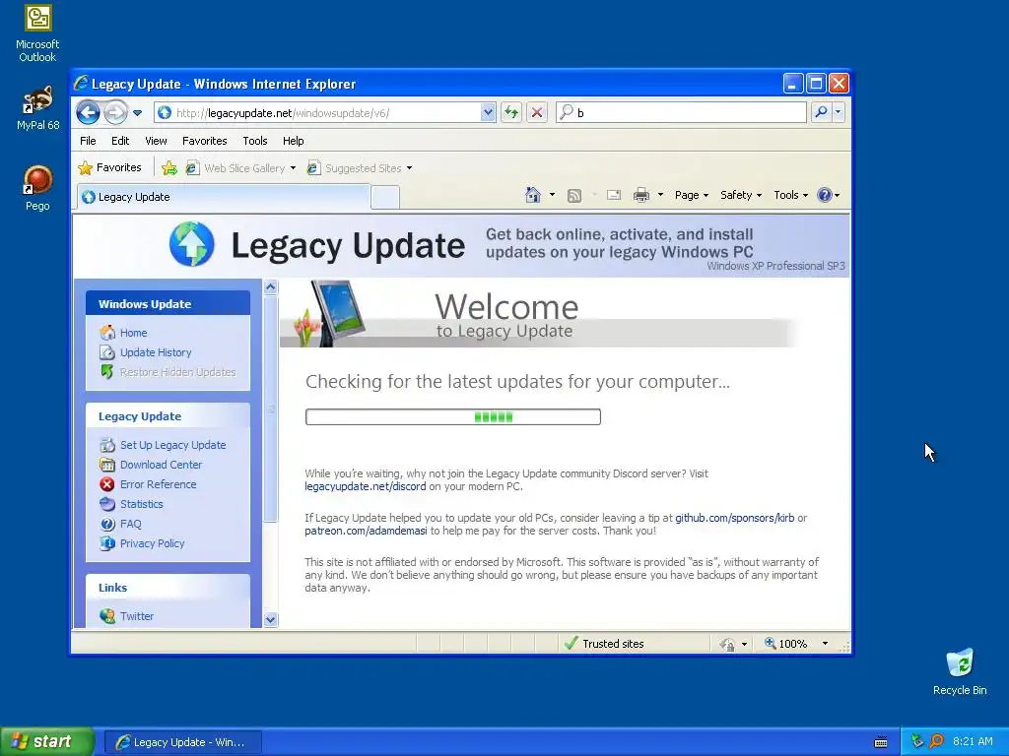
Task: Open patreon.com/adamdemasi link
Action: point(366,531)
